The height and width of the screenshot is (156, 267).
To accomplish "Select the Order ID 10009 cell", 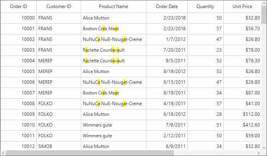I will (x=18, y=114).
